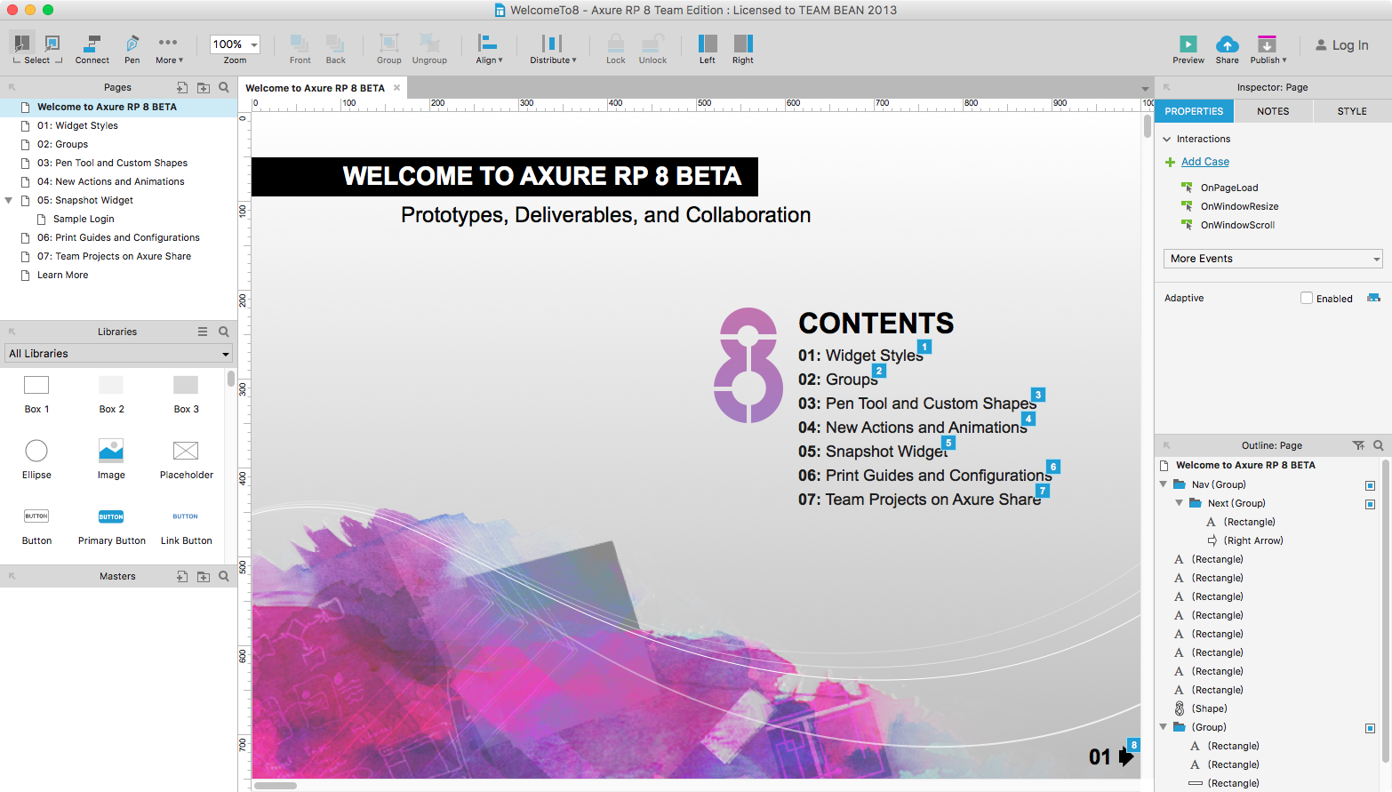Screen dimensions: 1392x792
Task: Click Log In
Action: [x=1342, y=45]
